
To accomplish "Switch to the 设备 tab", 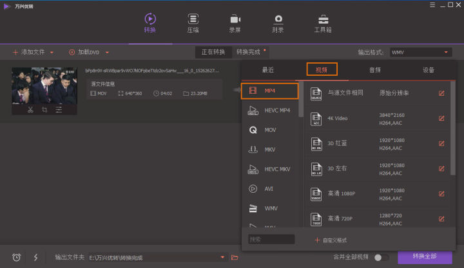I will coord(428,70).
